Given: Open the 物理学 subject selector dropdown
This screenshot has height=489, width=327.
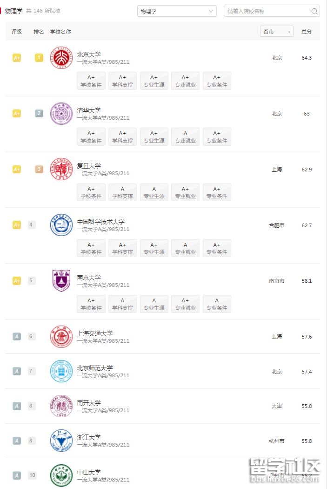Looking at the screenshot, I should (177, 11).
